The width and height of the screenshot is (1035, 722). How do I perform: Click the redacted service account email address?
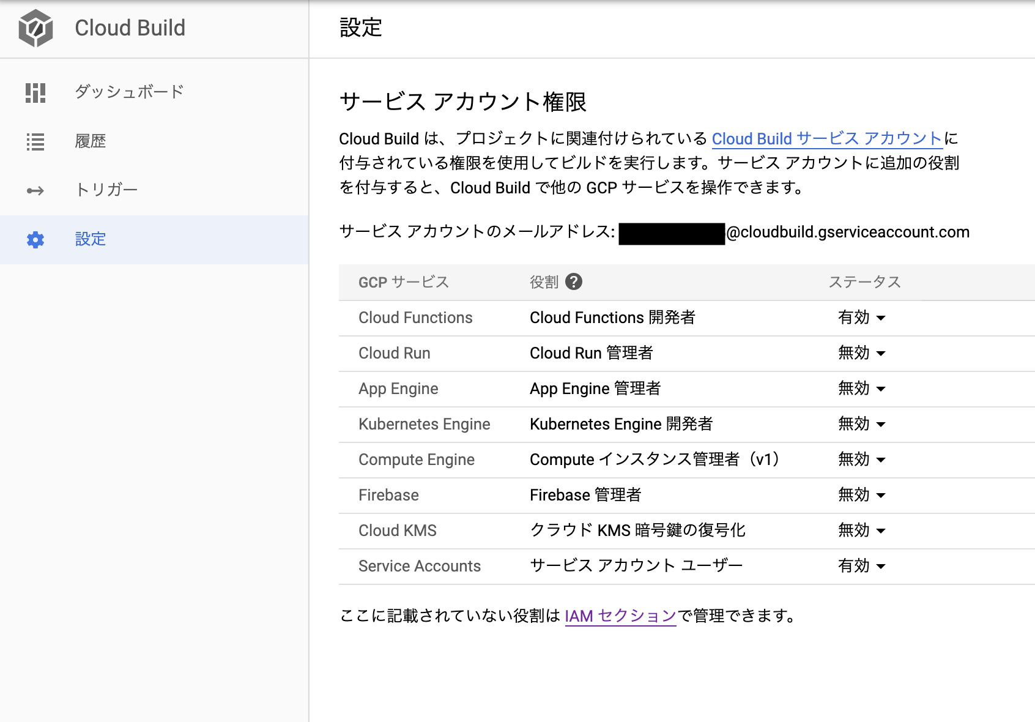pos(671,233)
